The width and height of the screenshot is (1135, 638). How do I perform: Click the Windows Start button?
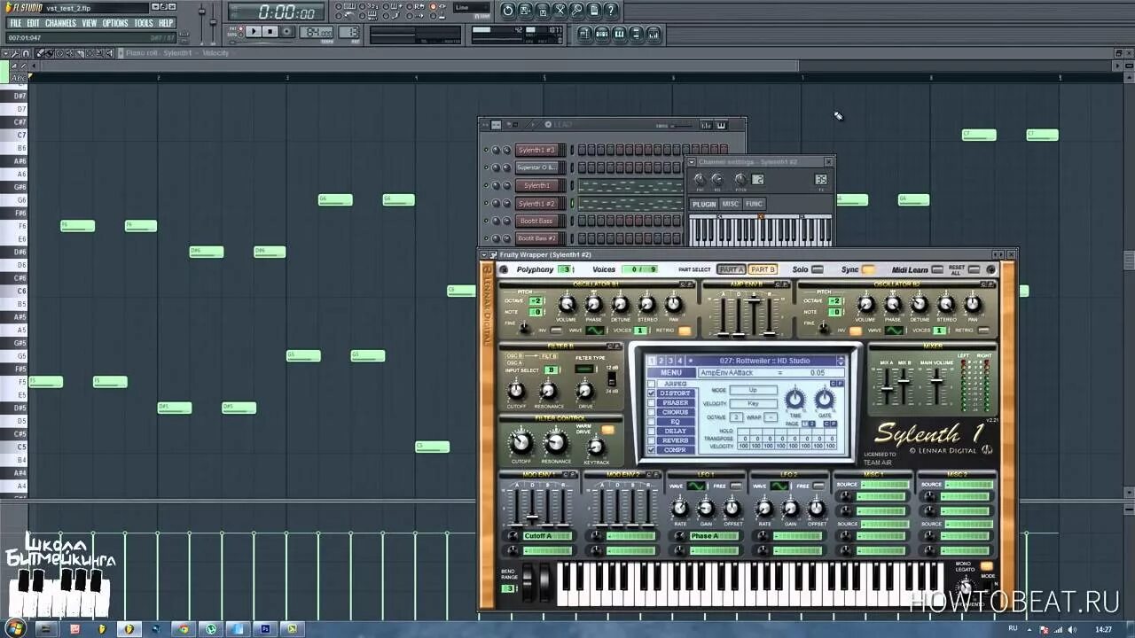coord(15,629)
